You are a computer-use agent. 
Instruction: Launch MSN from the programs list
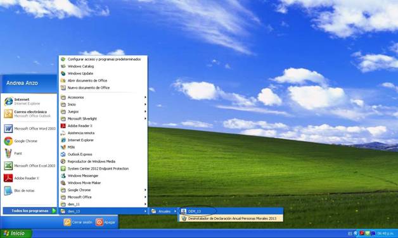[103, 147]
